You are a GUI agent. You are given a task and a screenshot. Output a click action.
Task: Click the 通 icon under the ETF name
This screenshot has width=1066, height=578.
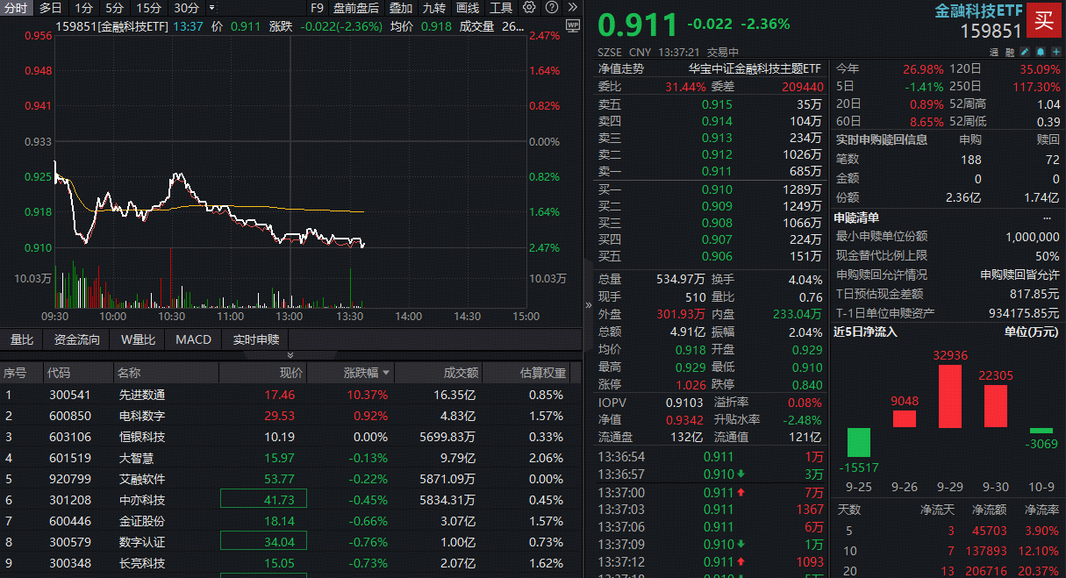996,53
